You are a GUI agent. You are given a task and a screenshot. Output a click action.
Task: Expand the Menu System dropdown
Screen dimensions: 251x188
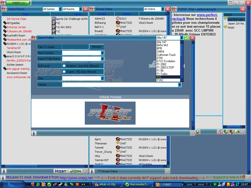pyautogui.click(x=102, y=53)
